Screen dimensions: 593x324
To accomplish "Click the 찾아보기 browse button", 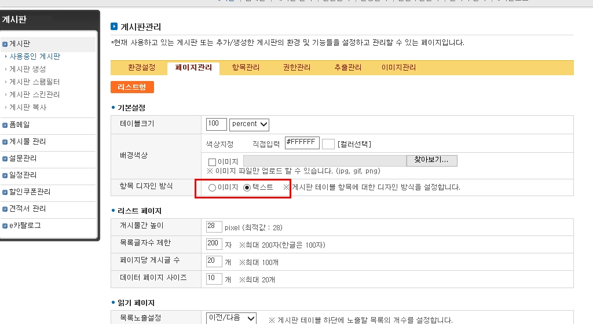I will pos(431,160).
